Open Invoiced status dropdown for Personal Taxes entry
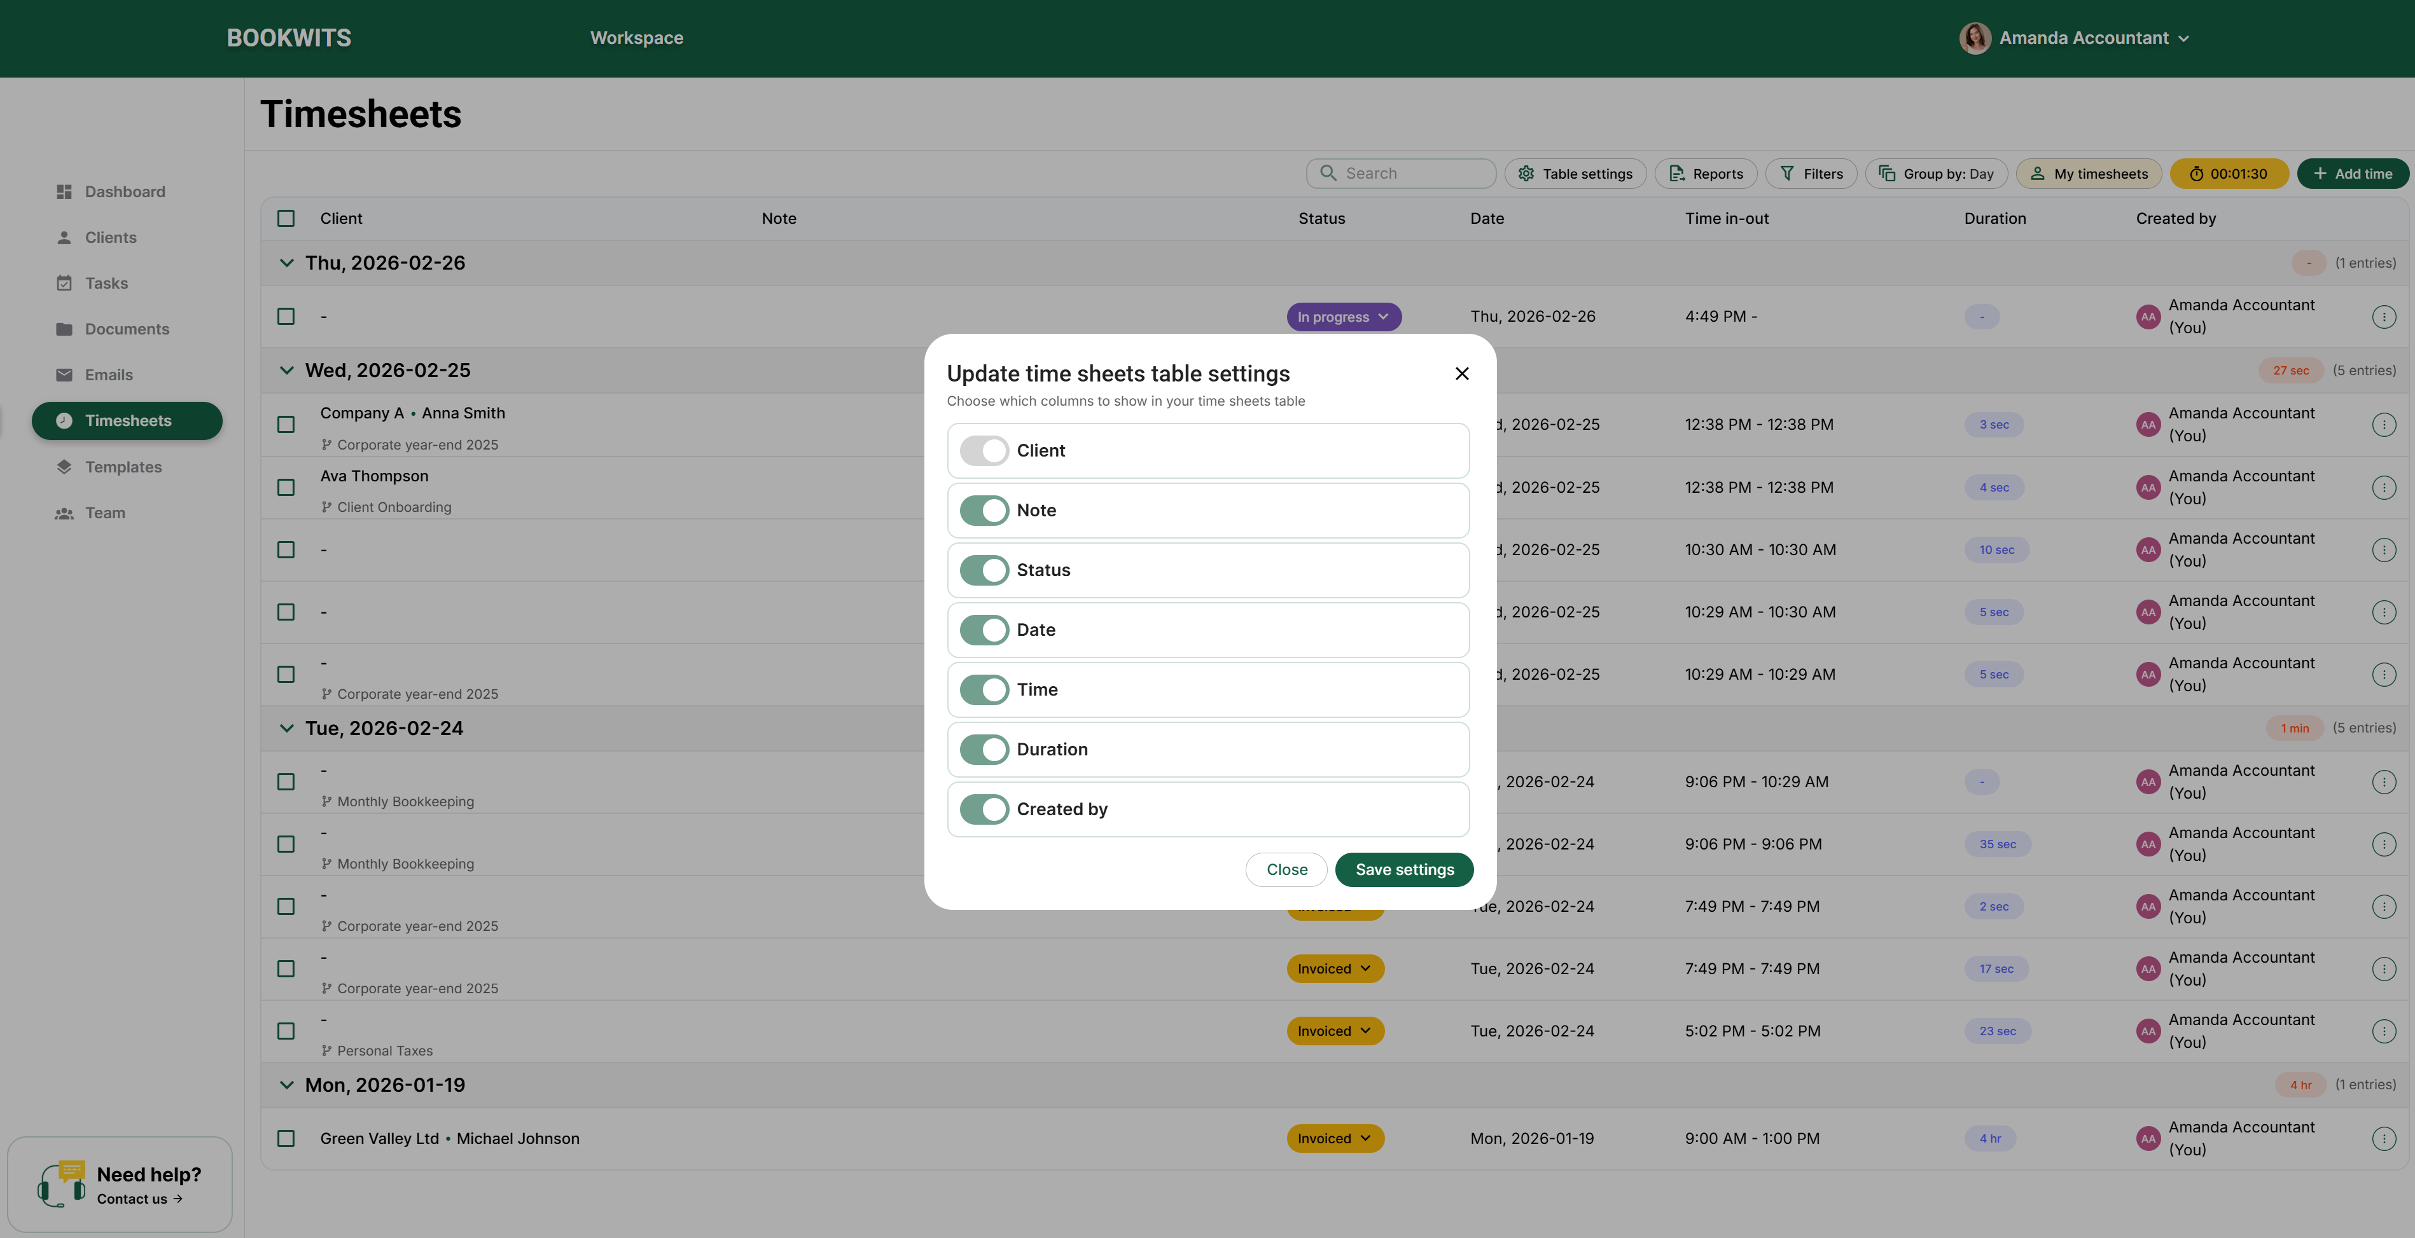The height and width of the screenshot is (1238, 2415). click(1334, 1031)
